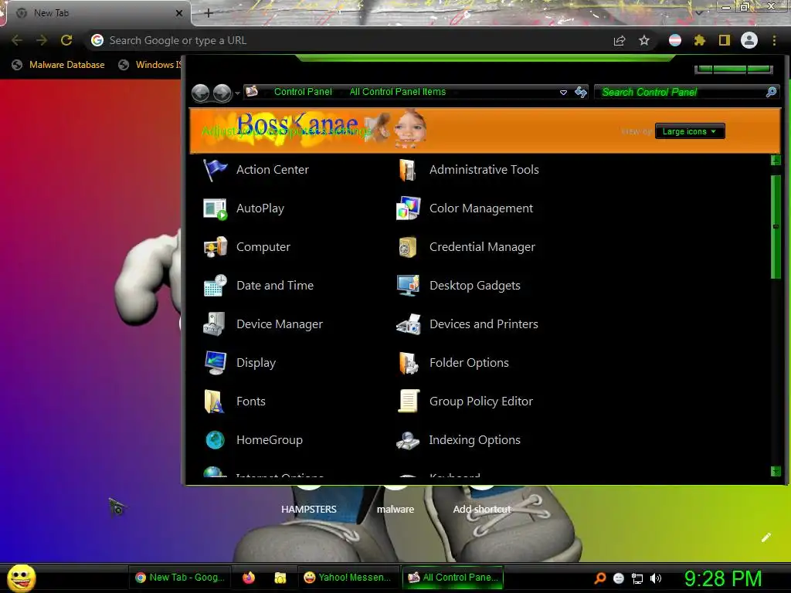This screenshot has width=791, height=593.
Task: Open the malware shortcut
Action: click(x=395, y=510)
